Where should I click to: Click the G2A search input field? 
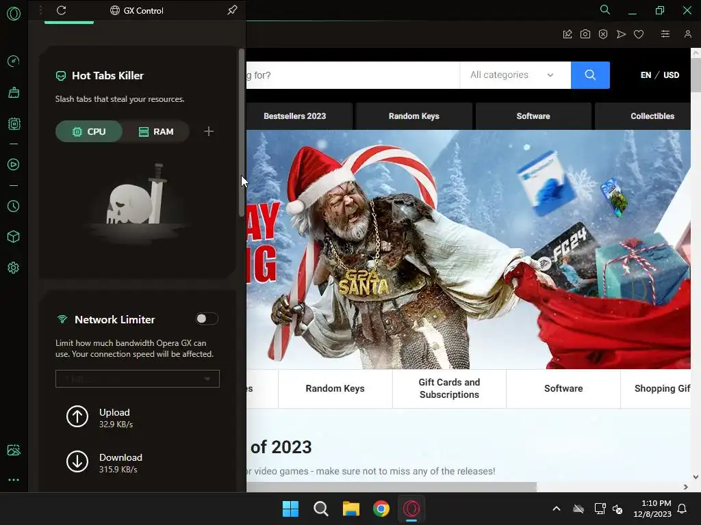353,75
